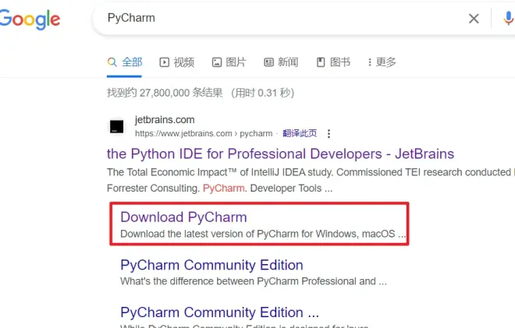Click the result count text 找到约 27,800,000 条结果
Viewport: 515px width, 328px height.
pyautogui.click(x=165, y=93)
